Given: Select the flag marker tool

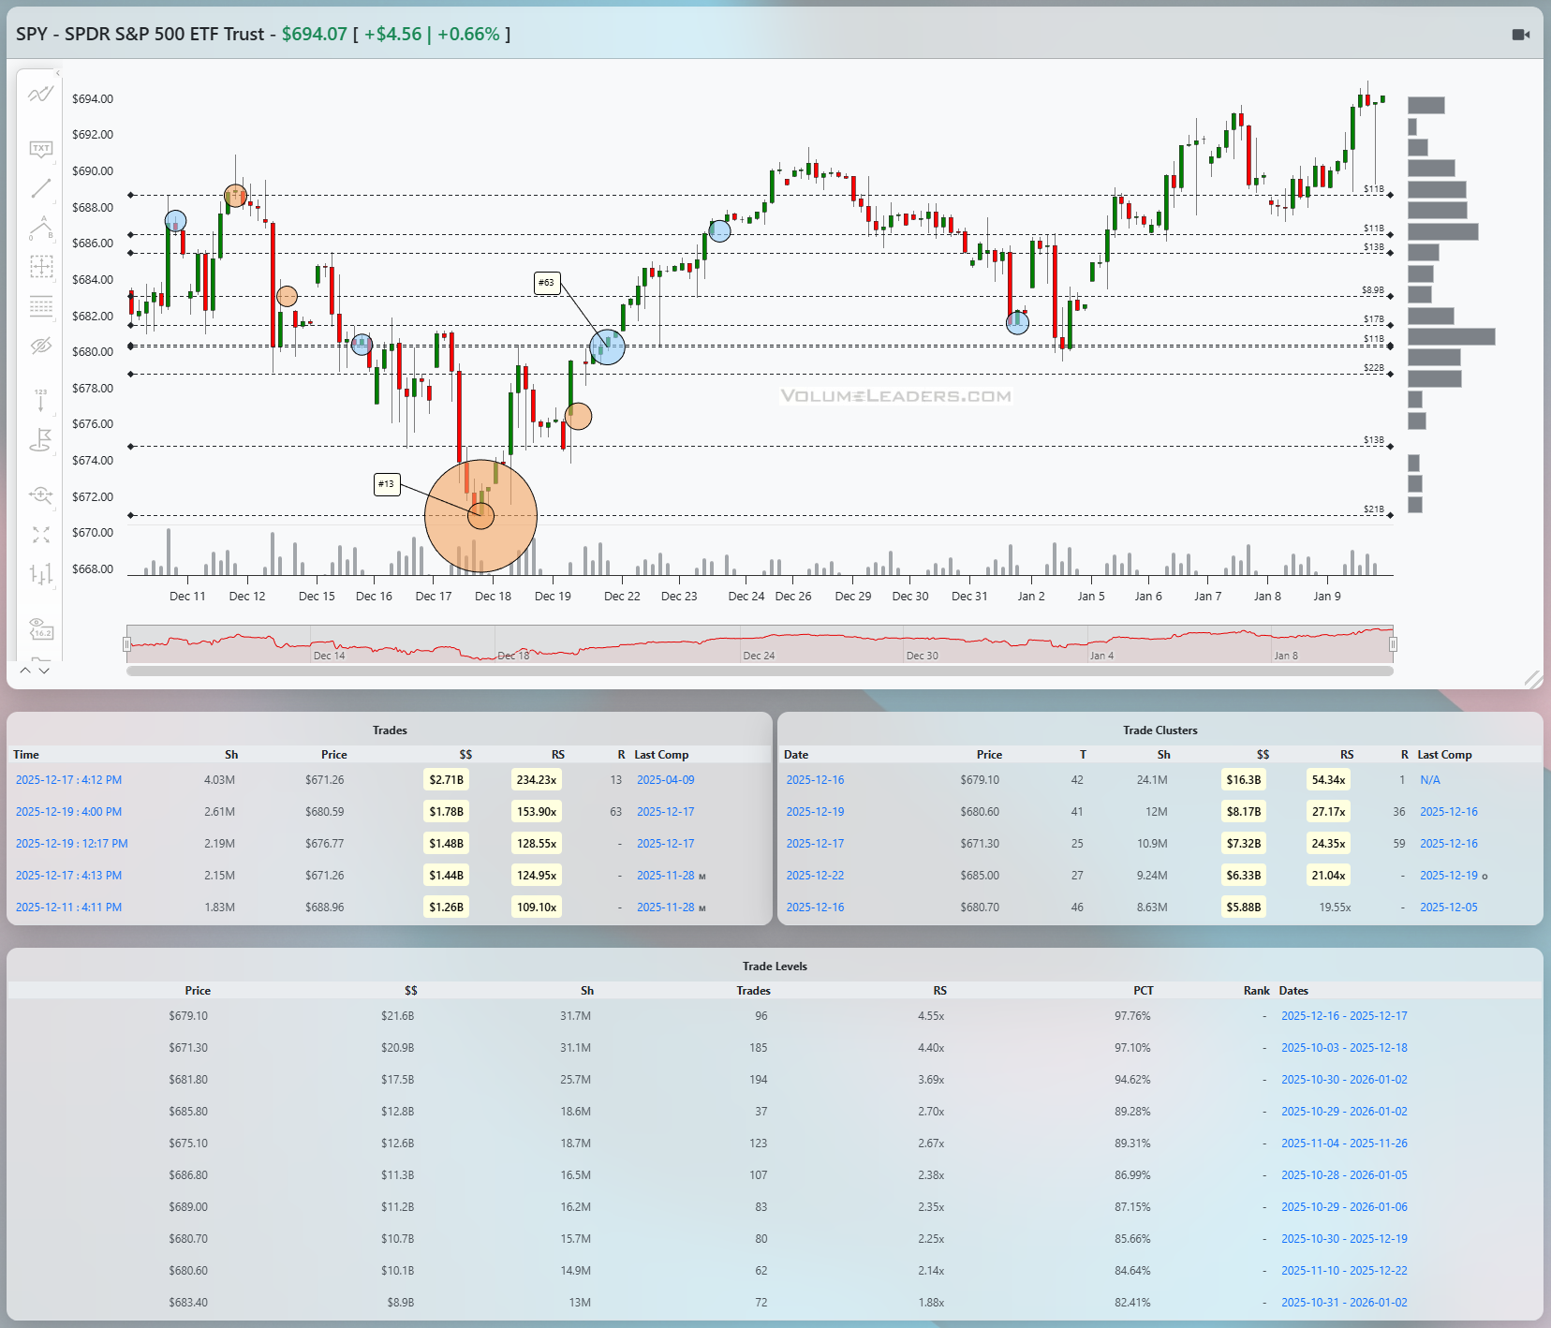Looking at the screenshot, I should [40, 440].
